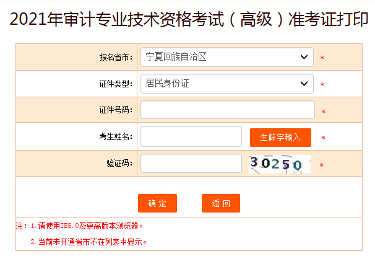This screenshot has width=375, height=259.
Task: Submit the form with 确定 button
Action: (x=157, y=203)
